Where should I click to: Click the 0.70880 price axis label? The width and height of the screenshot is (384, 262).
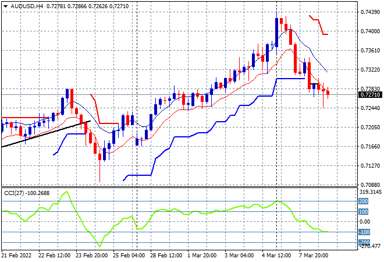tap(370, 185)
